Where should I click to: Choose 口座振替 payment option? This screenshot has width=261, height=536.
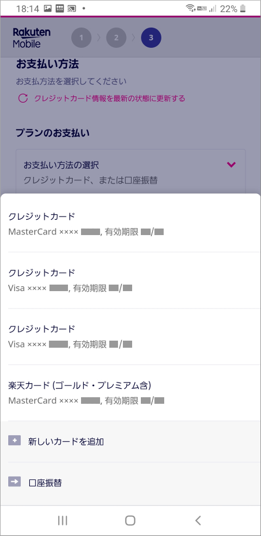(x=130, y=483)
